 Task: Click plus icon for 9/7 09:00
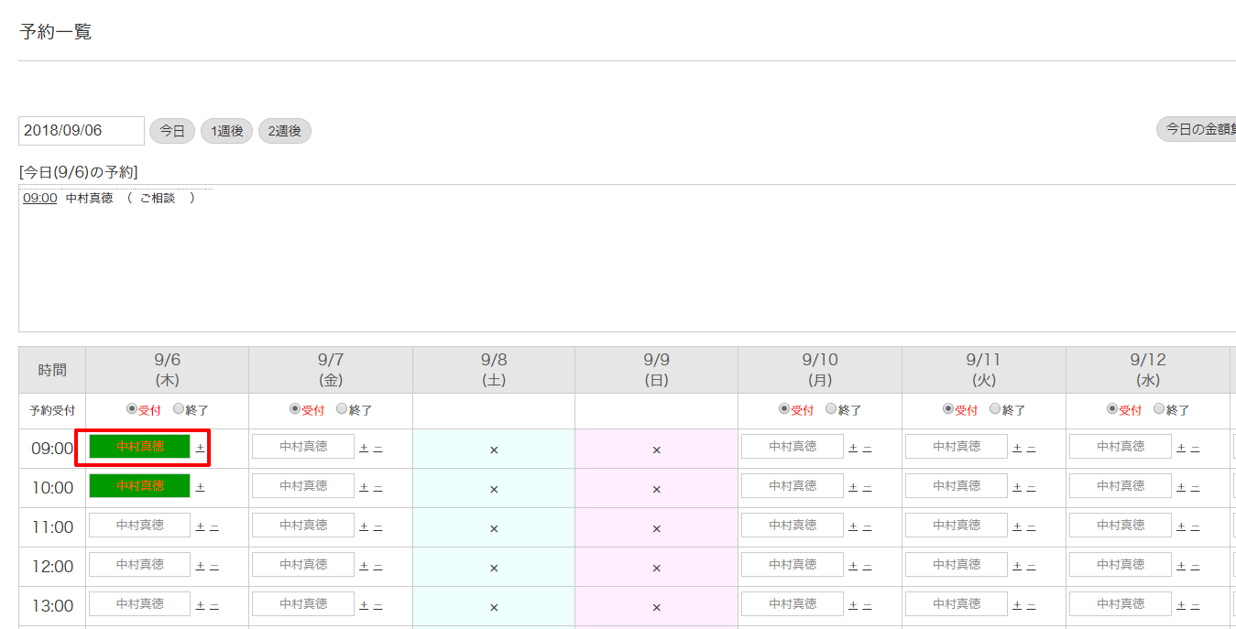364,449
